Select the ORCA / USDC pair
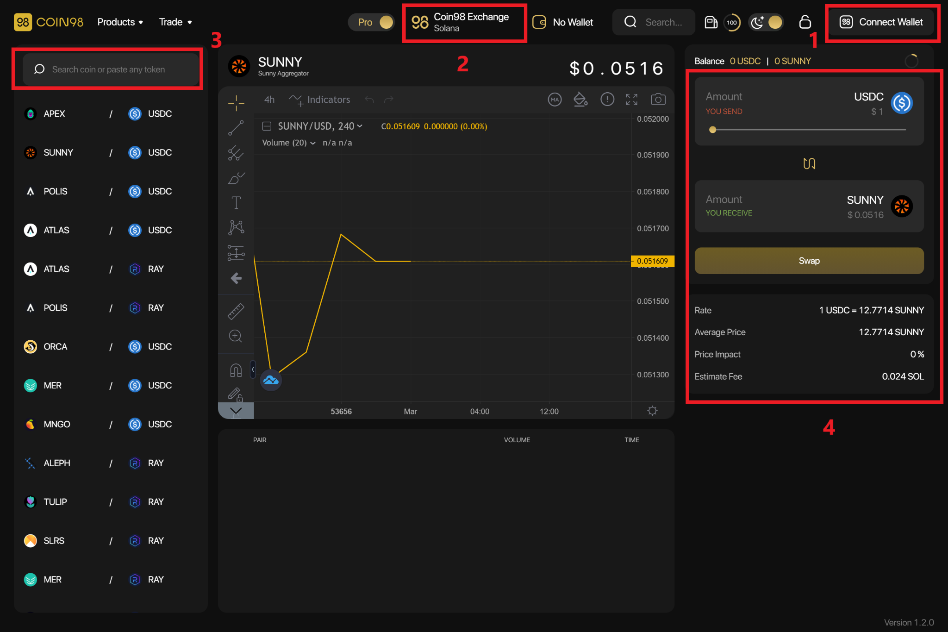948x632 pixels. 111,346
